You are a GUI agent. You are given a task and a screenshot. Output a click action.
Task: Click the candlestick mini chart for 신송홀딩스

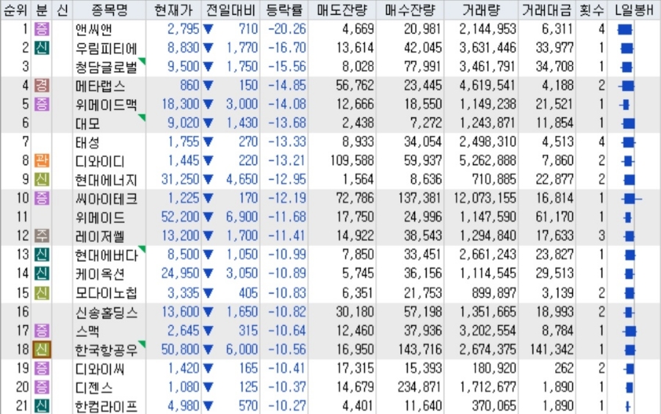coord(629,312)
